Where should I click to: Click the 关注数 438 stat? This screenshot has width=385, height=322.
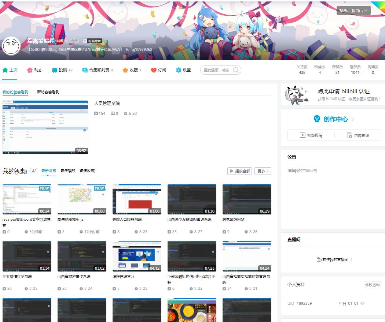(x=302, y=70)
